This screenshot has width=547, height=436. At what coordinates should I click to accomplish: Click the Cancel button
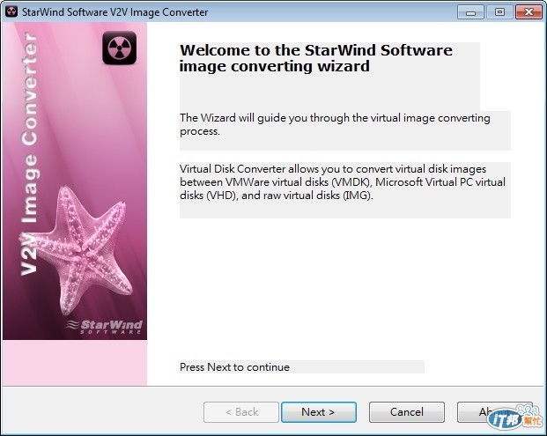(407, 412)
